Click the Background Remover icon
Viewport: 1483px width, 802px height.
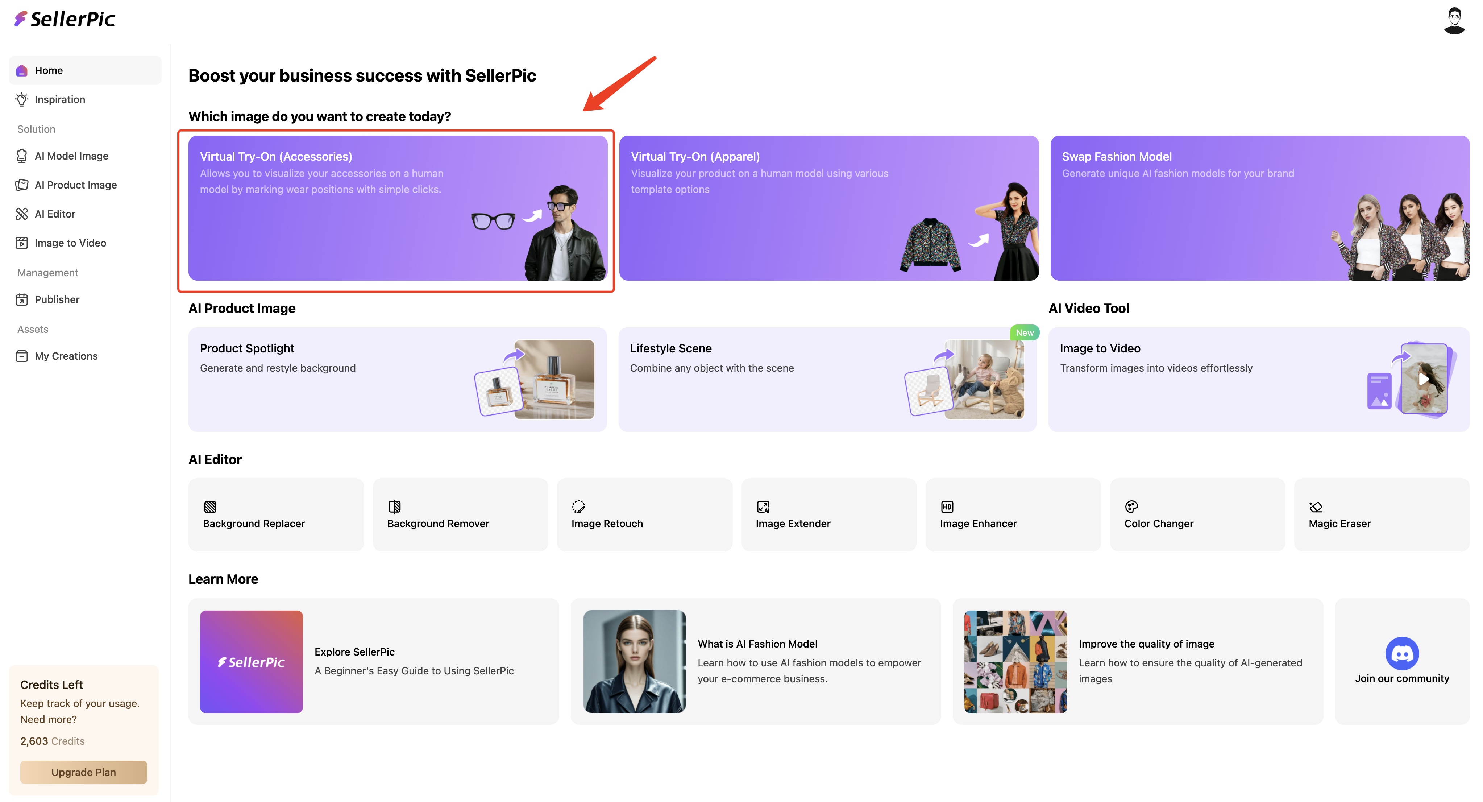tap(394, 507)
